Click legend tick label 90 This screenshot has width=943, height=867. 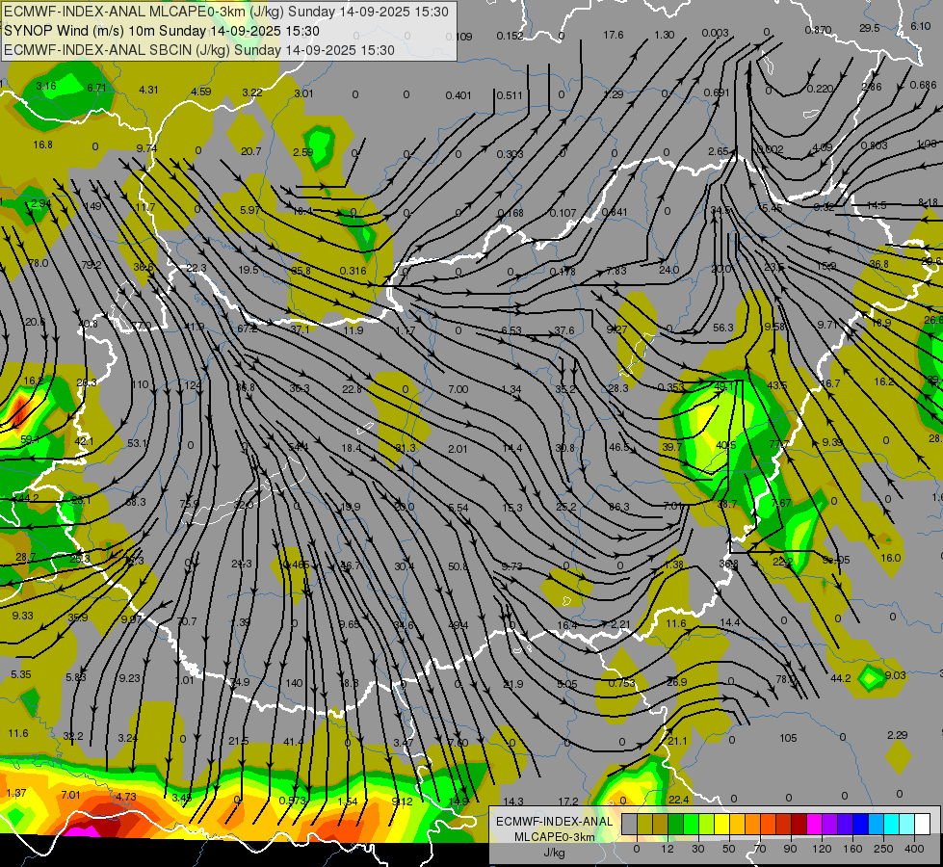click(790, 849)
